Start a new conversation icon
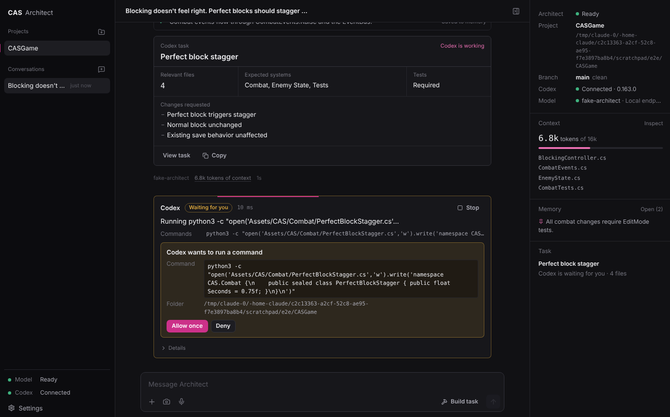The width and height of the screenshot is (670, 417). (101, 69)
